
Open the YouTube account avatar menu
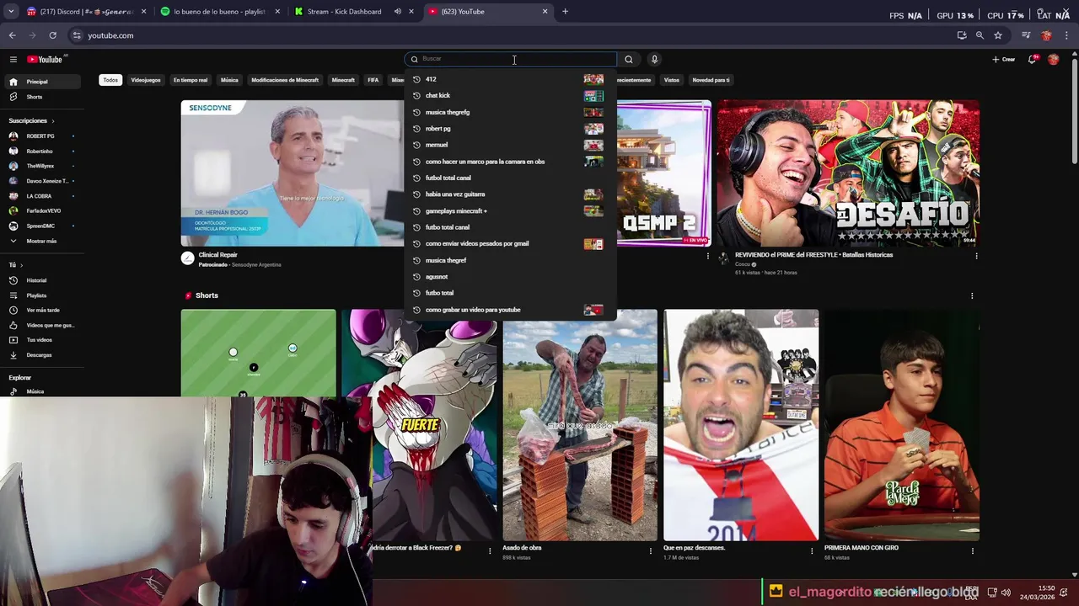pos(1053,59)
